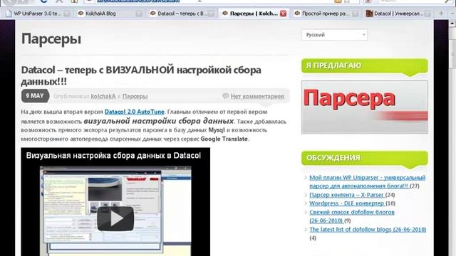456x256 pixels.
Task: Close the 'Простой пример ра...' tab
Action: tap(355, 14)
